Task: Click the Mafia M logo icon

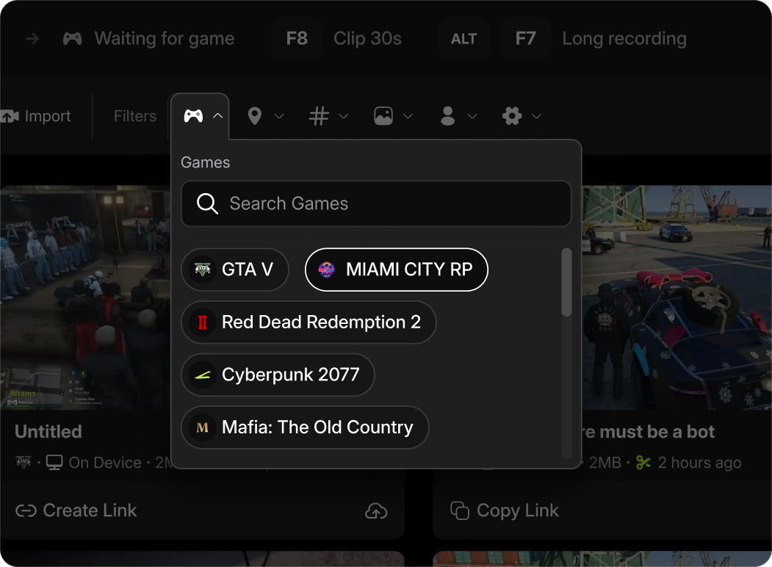Action: tap(202, 427)
